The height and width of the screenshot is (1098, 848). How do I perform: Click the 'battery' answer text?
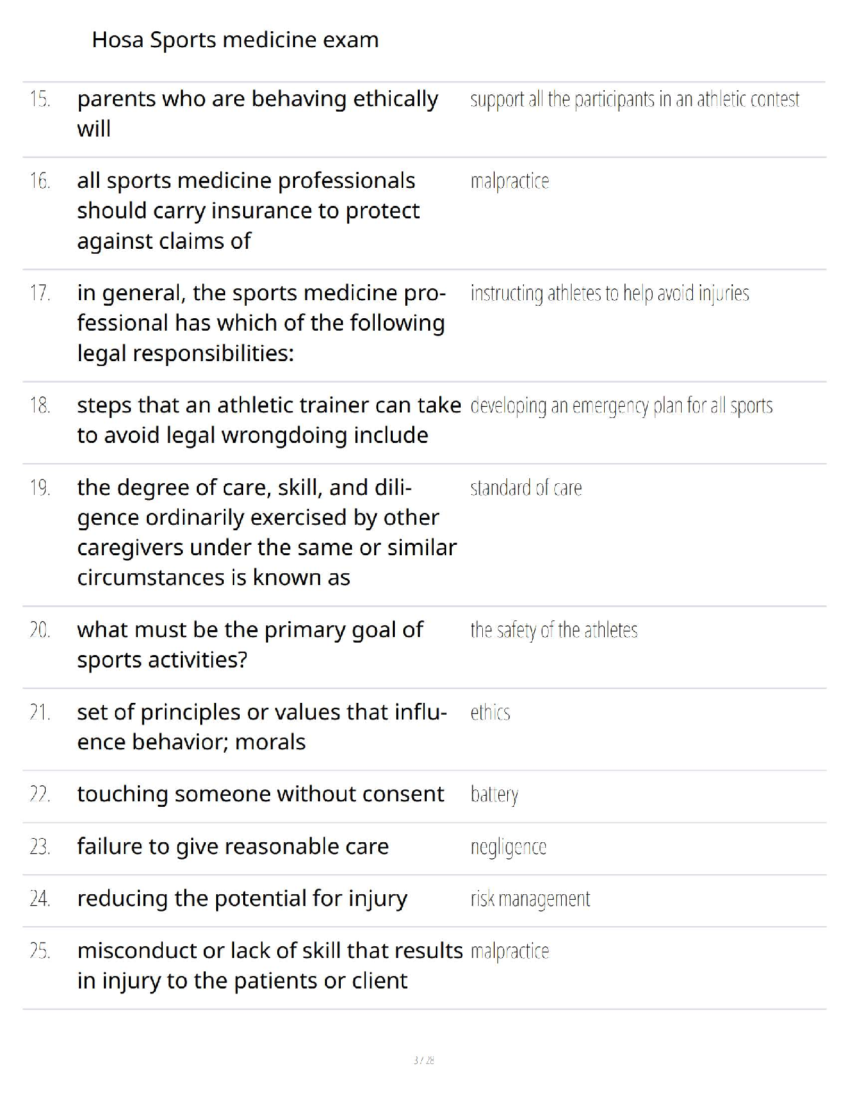(x=494, y=794)
